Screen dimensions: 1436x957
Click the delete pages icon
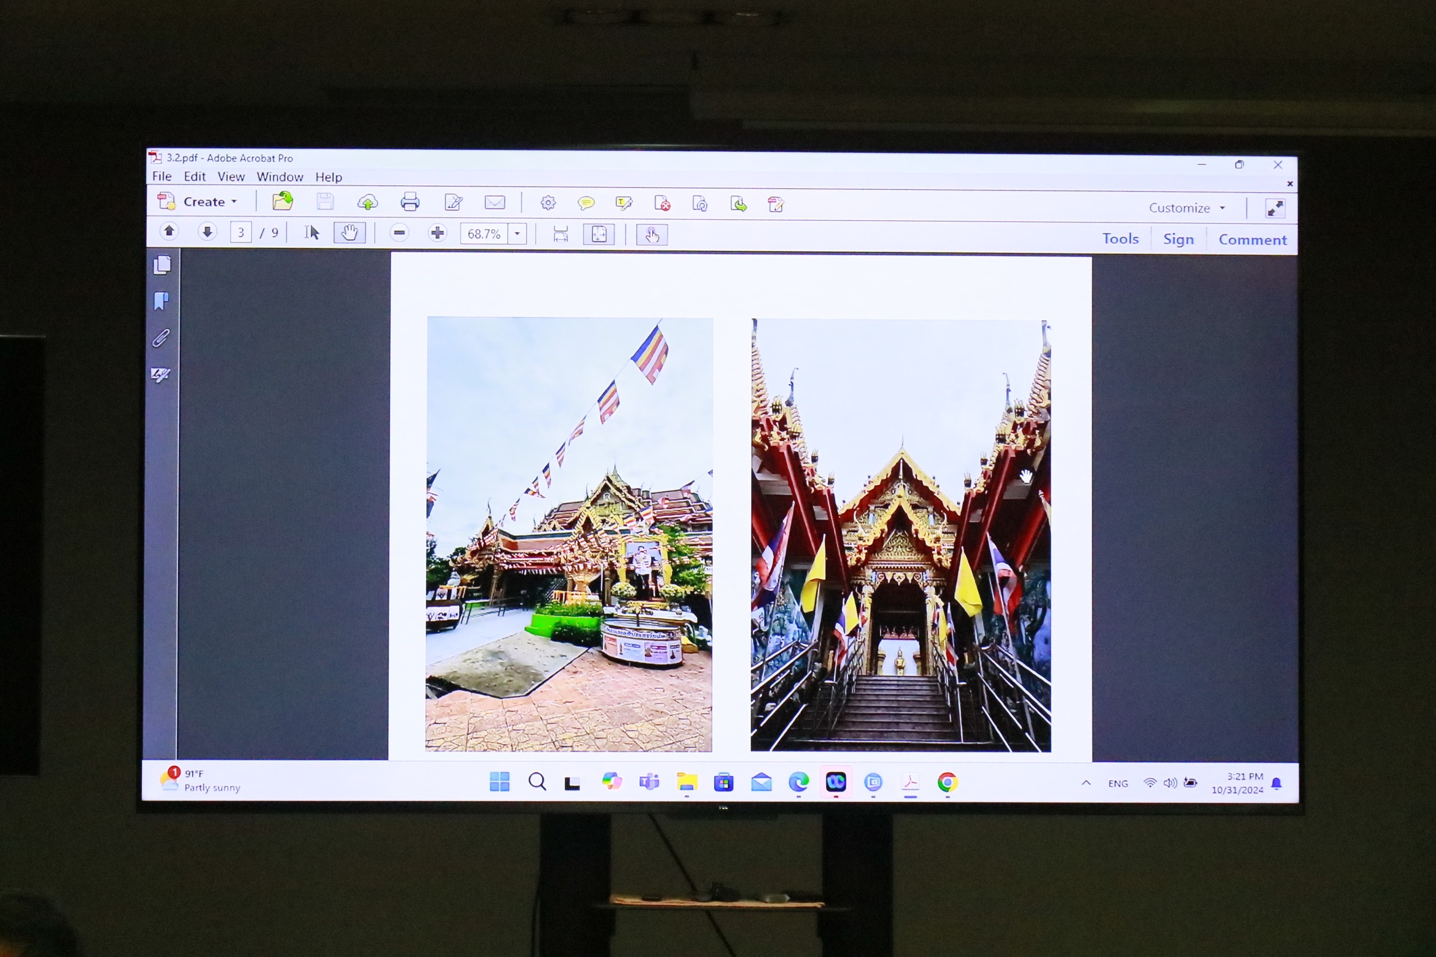pyautogui.click(x=662, y=204)
